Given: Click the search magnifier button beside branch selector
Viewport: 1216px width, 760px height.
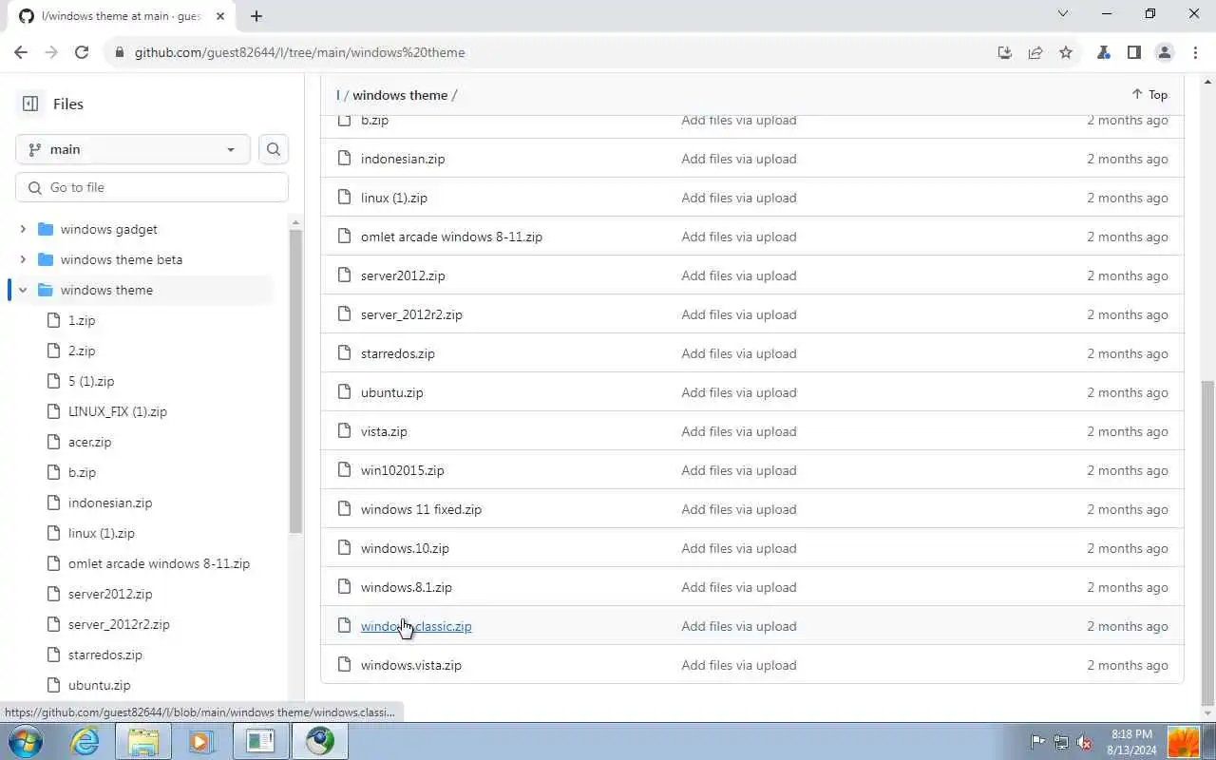Looking at the screenshot, I should point(274,149).
